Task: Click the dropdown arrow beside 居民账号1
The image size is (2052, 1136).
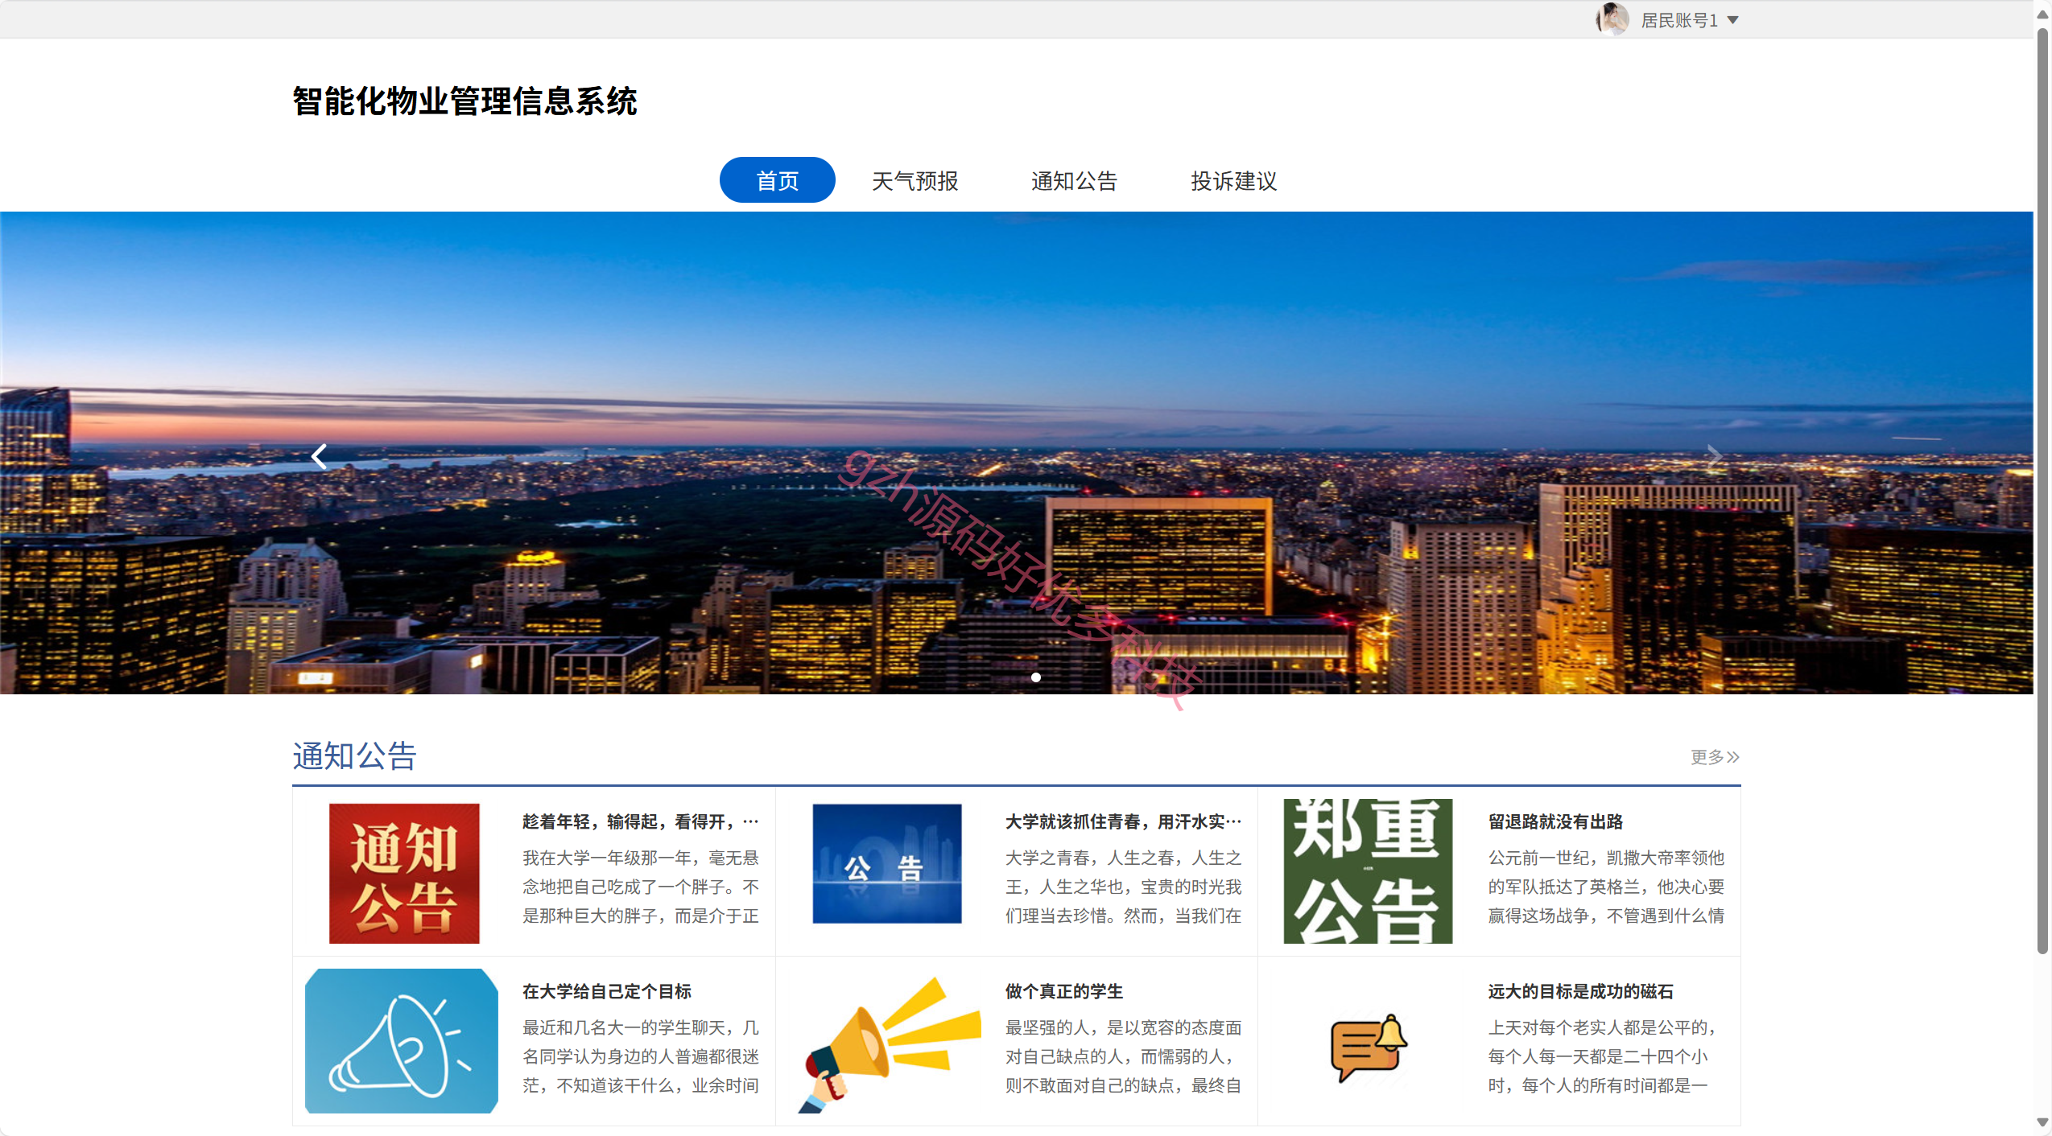Action: coord(1733,20)
